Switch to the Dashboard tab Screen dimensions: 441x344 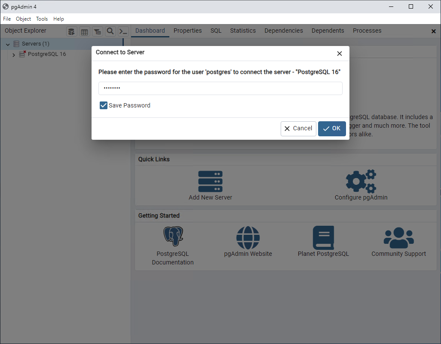[150, 31]
